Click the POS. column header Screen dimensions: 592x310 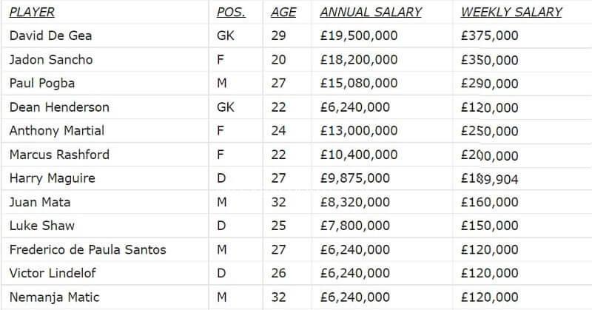coord(231,12)
